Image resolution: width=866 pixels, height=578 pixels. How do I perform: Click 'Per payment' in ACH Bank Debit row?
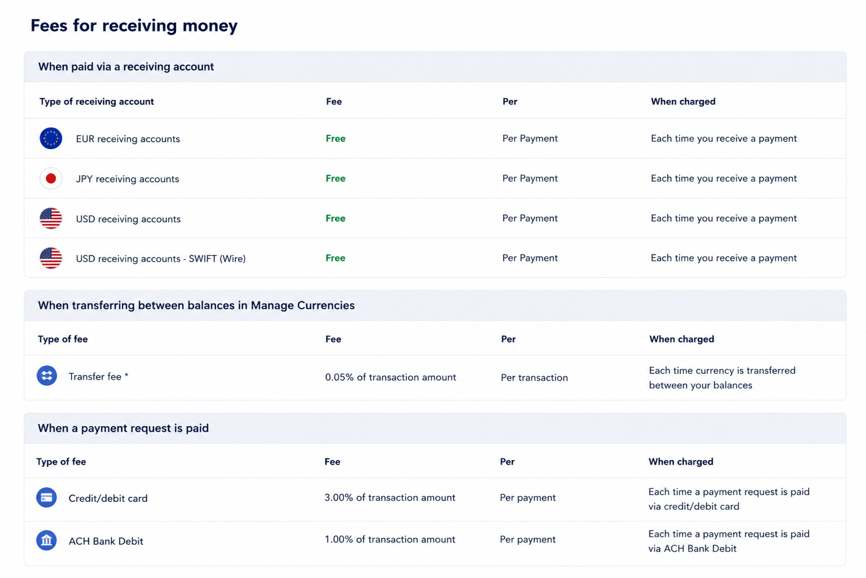point(527,539)
